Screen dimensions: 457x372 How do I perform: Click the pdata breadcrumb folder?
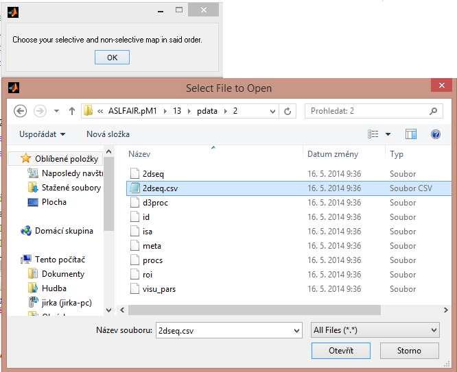(x=207, y=111)
